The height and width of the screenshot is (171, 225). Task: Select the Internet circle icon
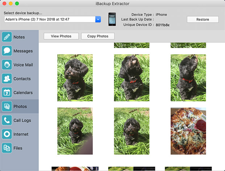(7, 134)
